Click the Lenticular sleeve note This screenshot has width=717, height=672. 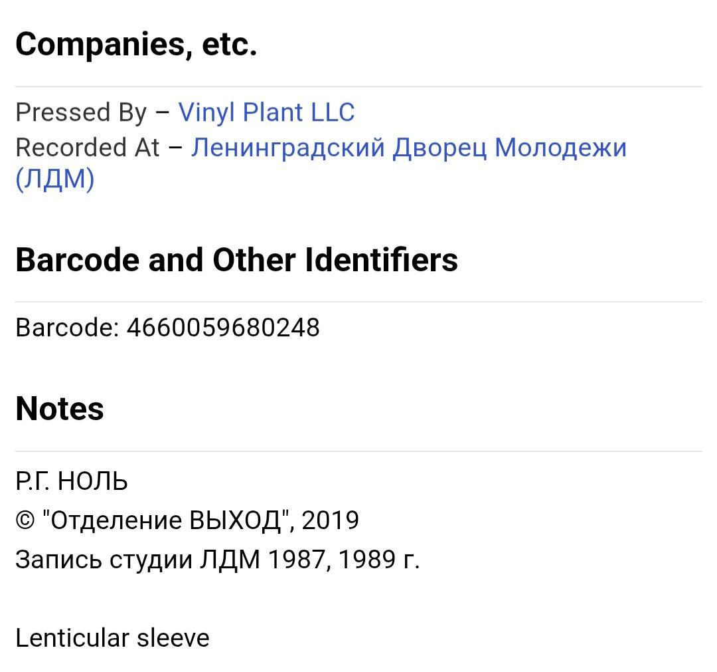(112, 638)
